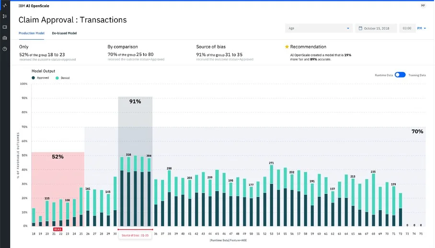
Task: Switch to the Production Model tab
Action: click(31, 33)
